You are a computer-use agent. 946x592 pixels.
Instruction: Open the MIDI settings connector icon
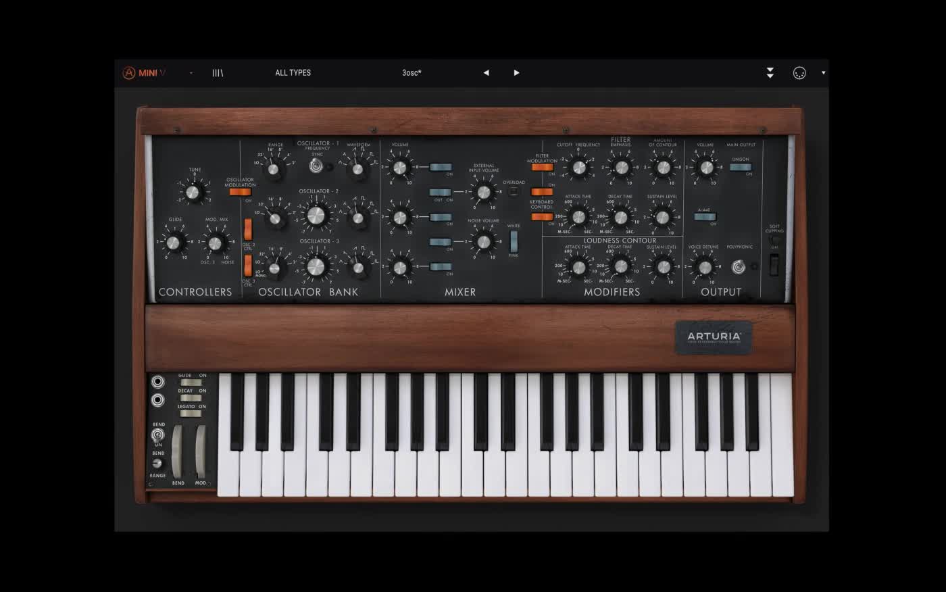coord(799,73)
